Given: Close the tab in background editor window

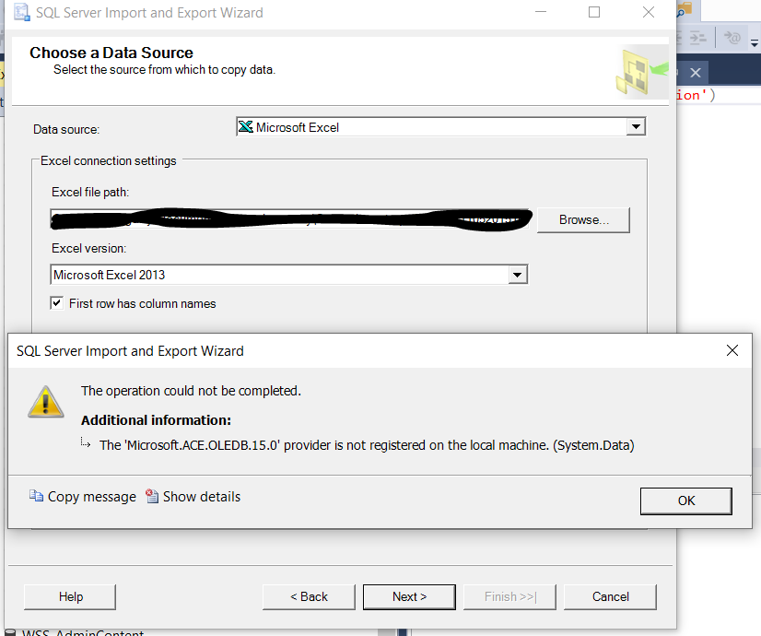Looking at the screenshot, I should [696, 73].
